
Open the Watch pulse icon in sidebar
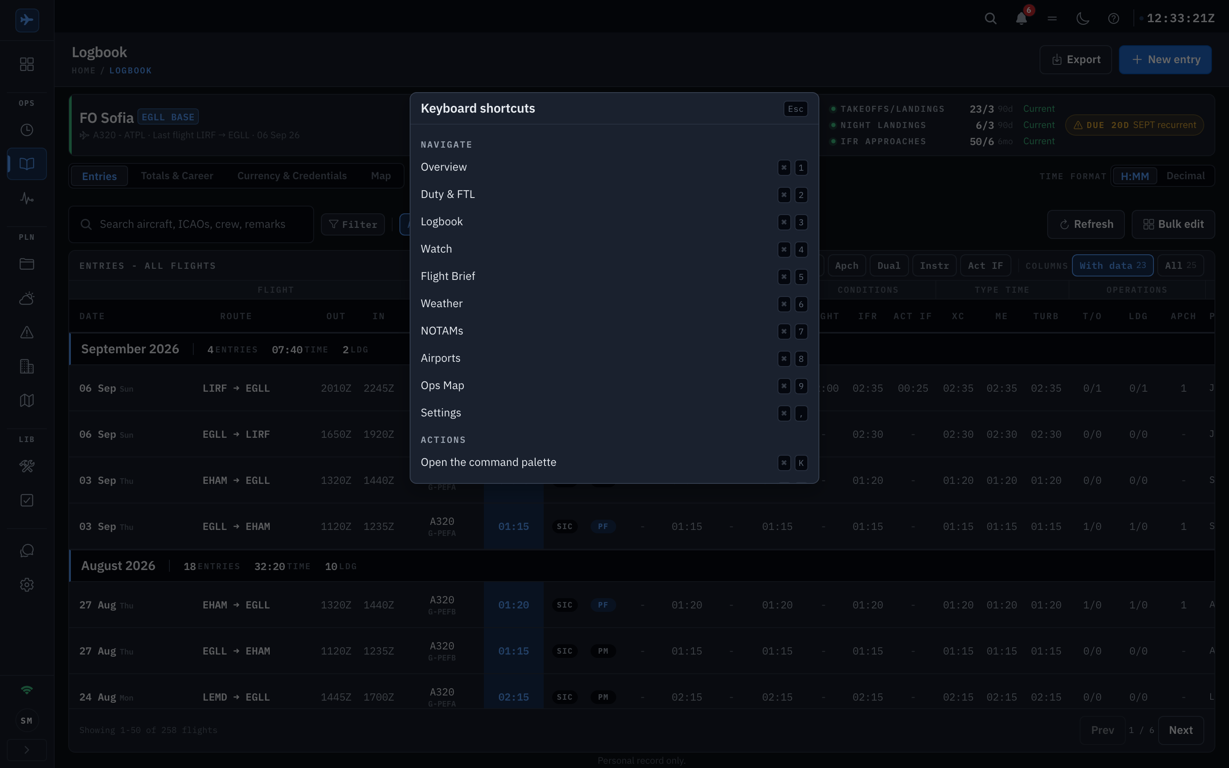27,198
